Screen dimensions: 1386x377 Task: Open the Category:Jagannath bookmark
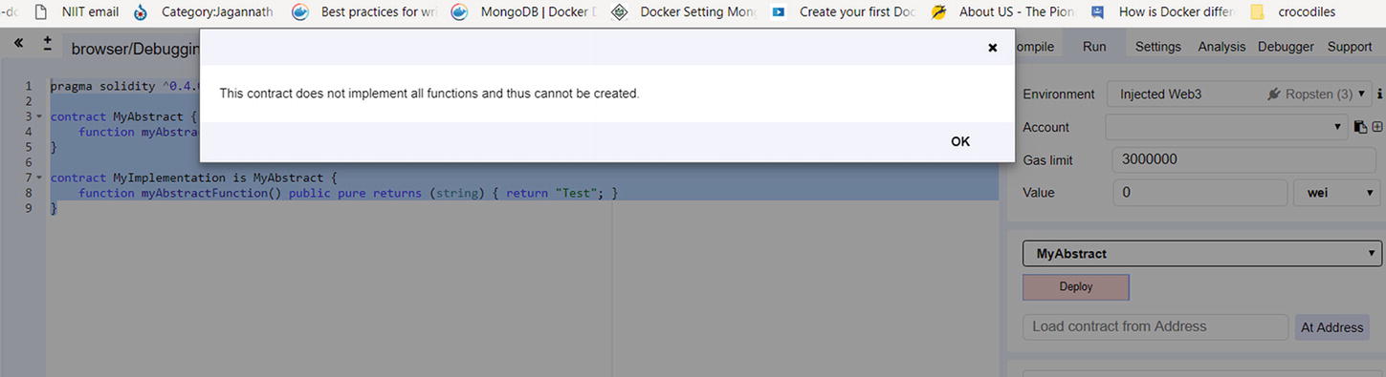(205, 12)
